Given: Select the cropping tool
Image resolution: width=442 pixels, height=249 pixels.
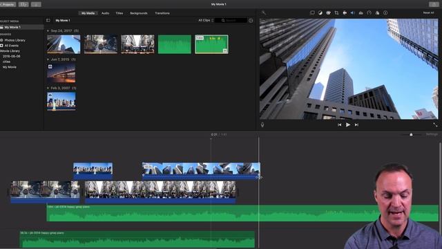Looking at the screenshot, I should coord(336,12).
